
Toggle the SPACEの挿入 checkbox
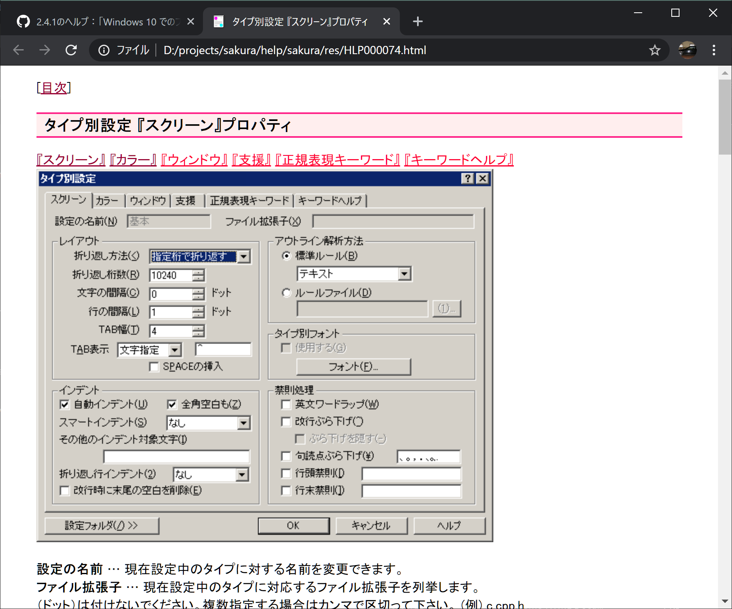pos(154,367)
